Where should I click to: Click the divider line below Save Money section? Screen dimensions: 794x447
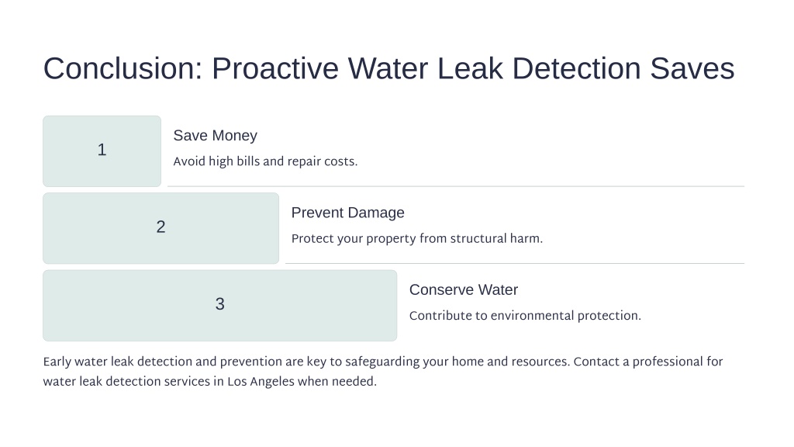click(x=456, y=186)
